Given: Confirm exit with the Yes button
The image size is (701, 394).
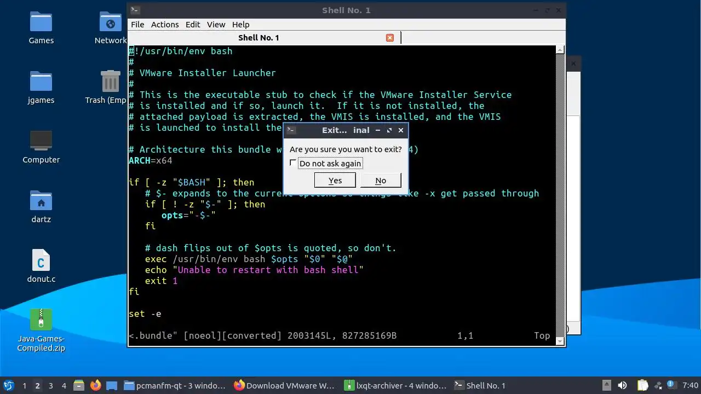Looking at the screenshot, I should point(335,181).
